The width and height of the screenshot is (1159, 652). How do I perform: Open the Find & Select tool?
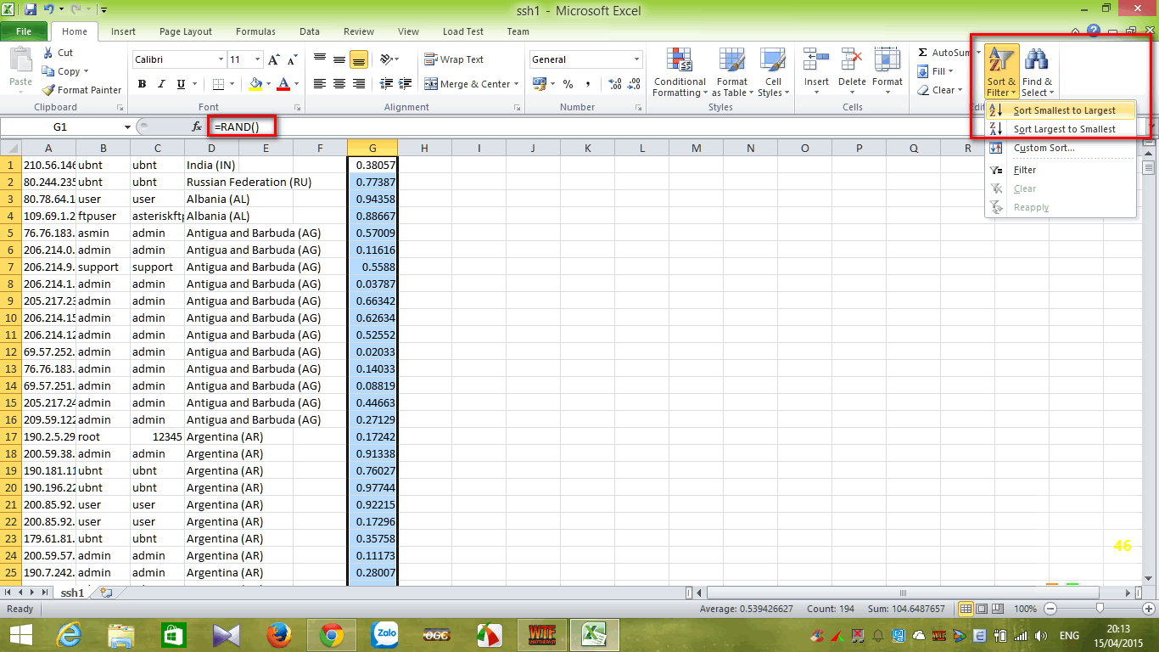coord(1036,72)
